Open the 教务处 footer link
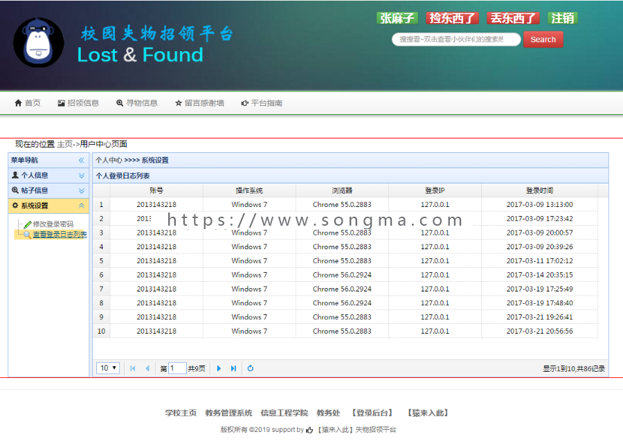The image size is (623, 441). click(x=328, y=413)
